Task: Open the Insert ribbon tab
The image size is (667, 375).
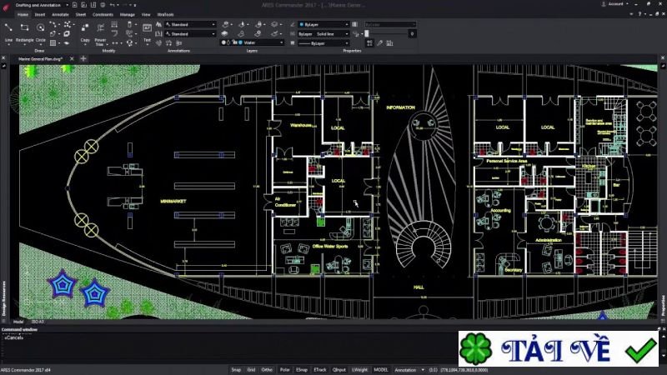Action: 40,14
